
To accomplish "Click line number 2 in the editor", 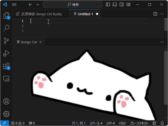I will coord(22,26).
